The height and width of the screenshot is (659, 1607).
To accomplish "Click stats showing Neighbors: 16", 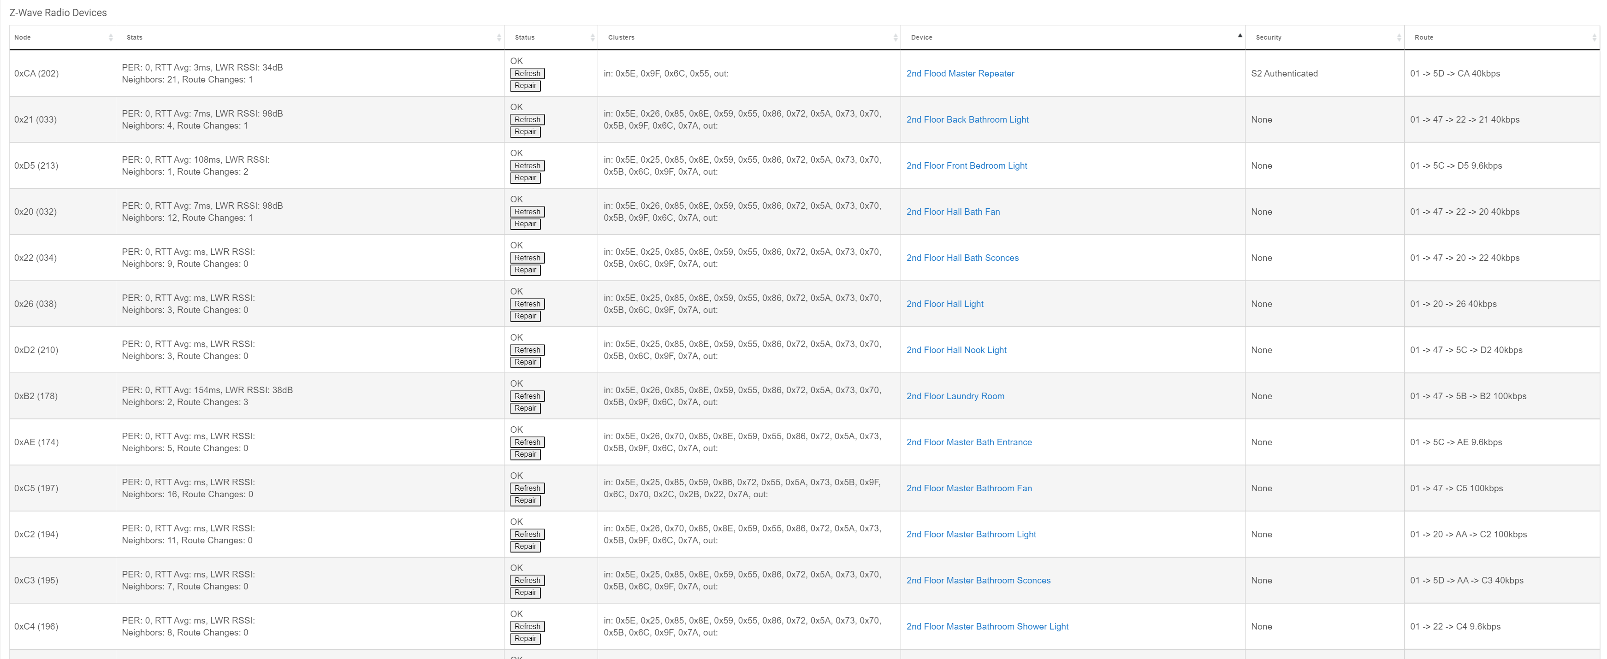I will point(189,489).
